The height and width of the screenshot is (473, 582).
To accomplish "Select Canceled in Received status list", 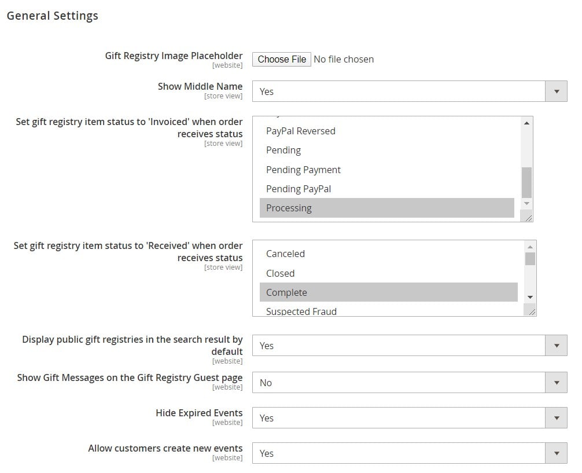I will coord(388,254).
